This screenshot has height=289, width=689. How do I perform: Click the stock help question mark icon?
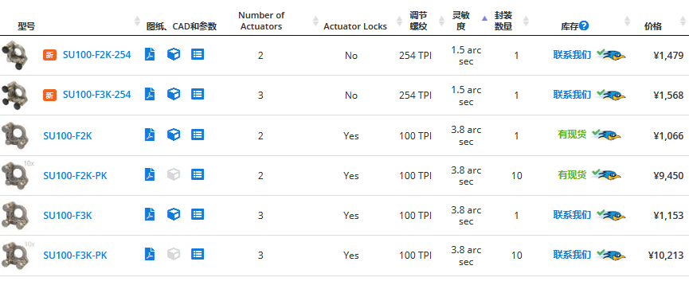click(x=584, y=25)
